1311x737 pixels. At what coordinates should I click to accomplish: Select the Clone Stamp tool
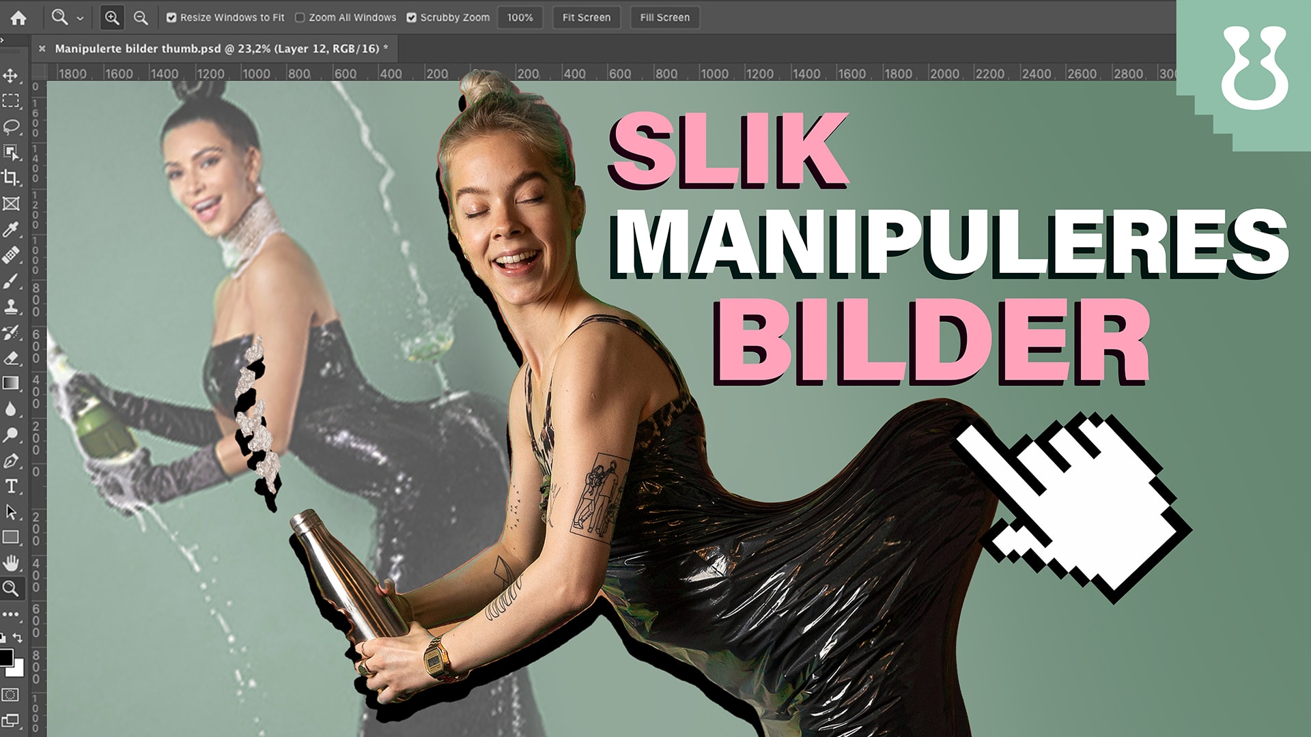pyautogui.click(x=11, y=307)
